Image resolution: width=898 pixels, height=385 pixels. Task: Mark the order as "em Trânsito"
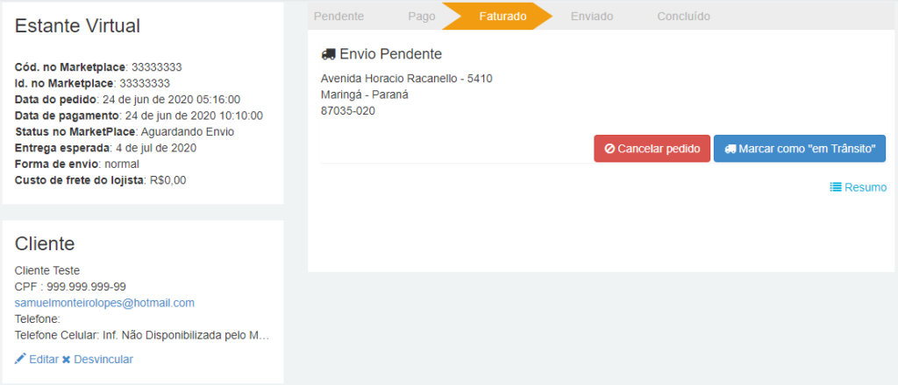pos(800,149)
